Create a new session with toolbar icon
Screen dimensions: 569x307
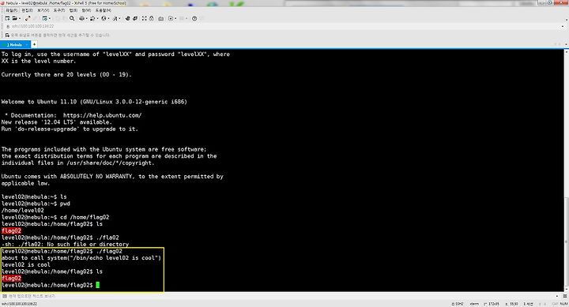coord(7,18)
